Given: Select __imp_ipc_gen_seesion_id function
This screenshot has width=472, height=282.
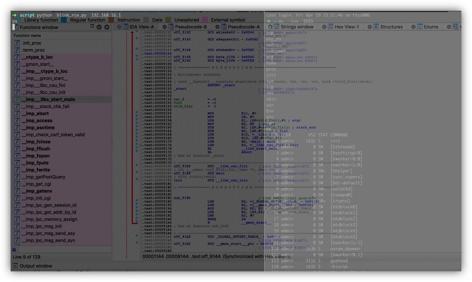Looking at the screenshot, I should point(61,205).
